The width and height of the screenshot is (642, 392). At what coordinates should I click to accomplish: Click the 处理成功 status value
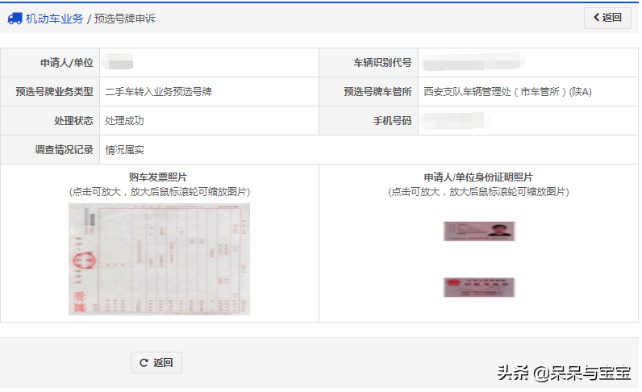pos(124,121)
